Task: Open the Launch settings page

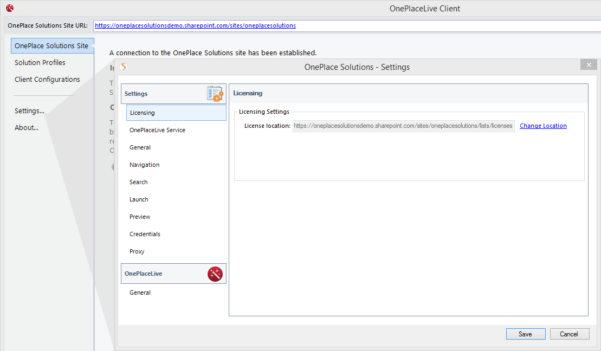Action: tap(139, 199)
